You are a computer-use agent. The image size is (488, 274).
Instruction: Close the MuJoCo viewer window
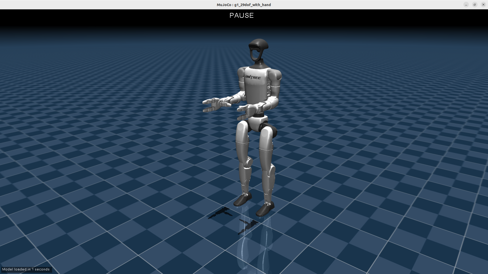pos(483,5)
